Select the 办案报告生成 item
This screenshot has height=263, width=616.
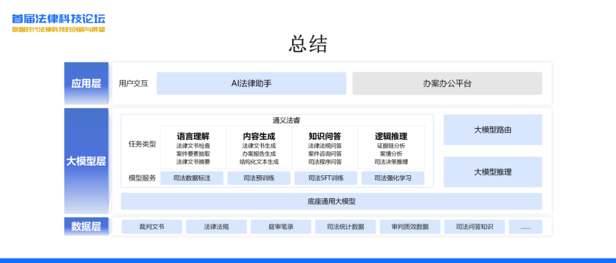click(259, 154)
